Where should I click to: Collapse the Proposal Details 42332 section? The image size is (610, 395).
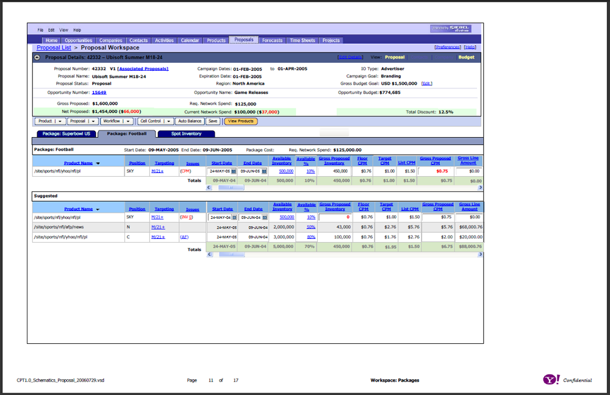(x=38, y=57)
